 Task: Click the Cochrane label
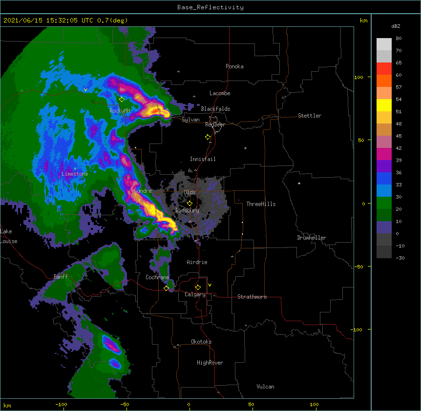click(157, 277)
